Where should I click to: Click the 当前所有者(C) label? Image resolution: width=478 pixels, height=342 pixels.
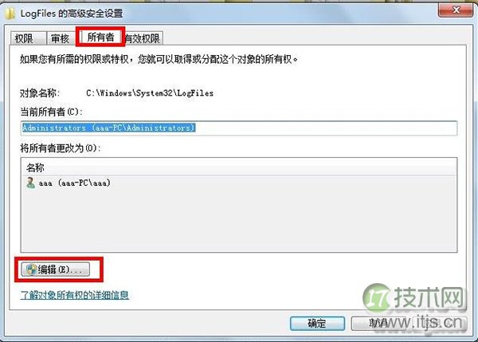coord(51,112)
